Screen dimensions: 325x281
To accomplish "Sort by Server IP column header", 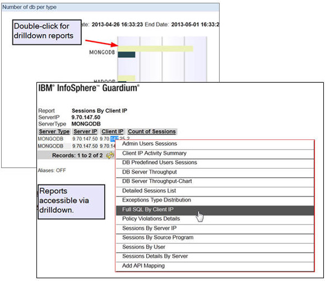I will (85, 132).
